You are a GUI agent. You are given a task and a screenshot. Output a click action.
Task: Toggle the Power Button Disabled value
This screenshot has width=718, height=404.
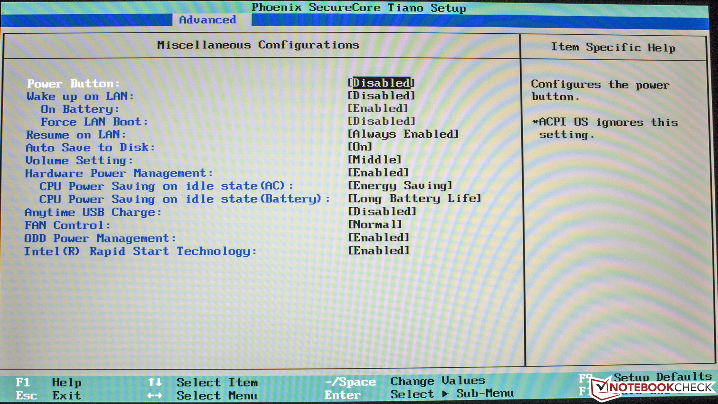point(381,83)
